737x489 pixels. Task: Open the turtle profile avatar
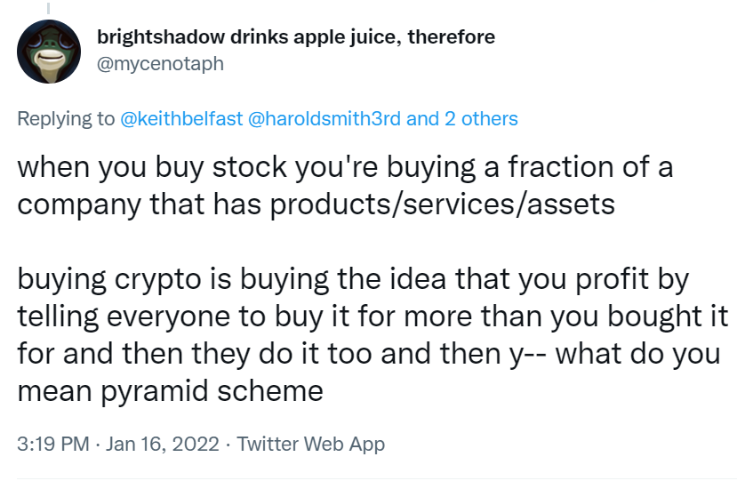49,52
